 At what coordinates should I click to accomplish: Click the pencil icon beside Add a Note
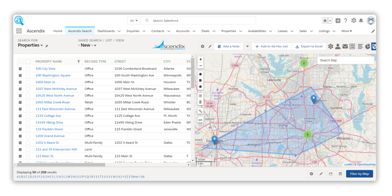point(210,46)
